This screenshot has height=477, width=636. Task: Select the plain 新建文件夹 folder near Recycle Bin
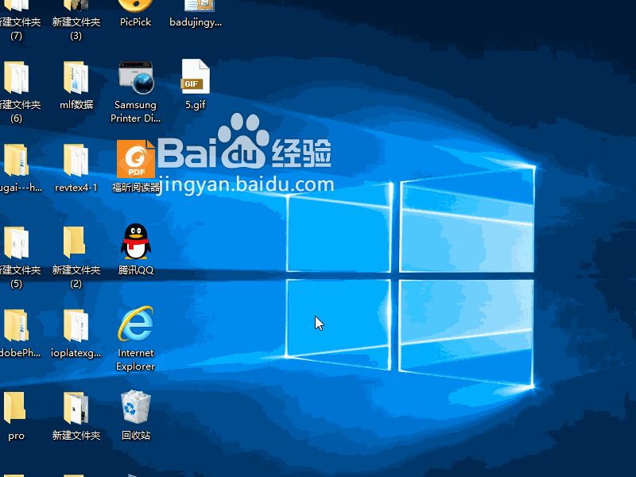pyautogui.click(x=76, y=409)
